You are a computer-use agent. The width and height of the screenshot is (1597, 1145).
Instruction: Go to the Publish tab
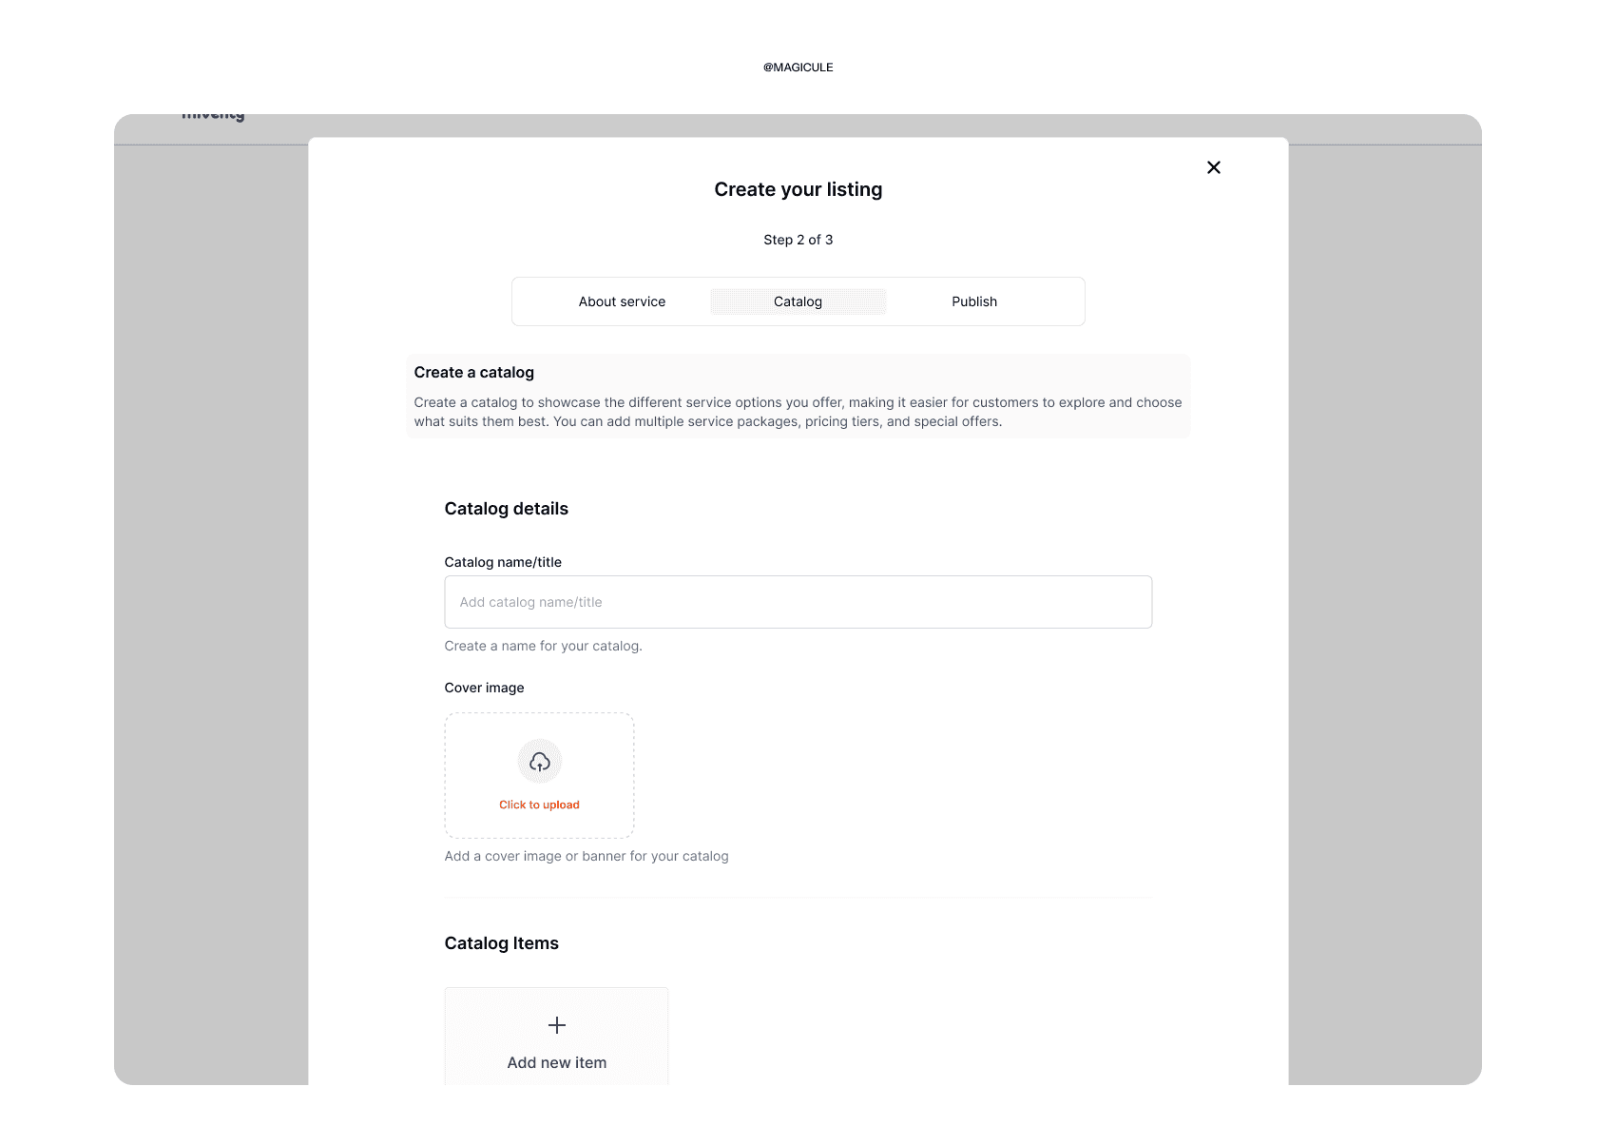pos(974,301)
